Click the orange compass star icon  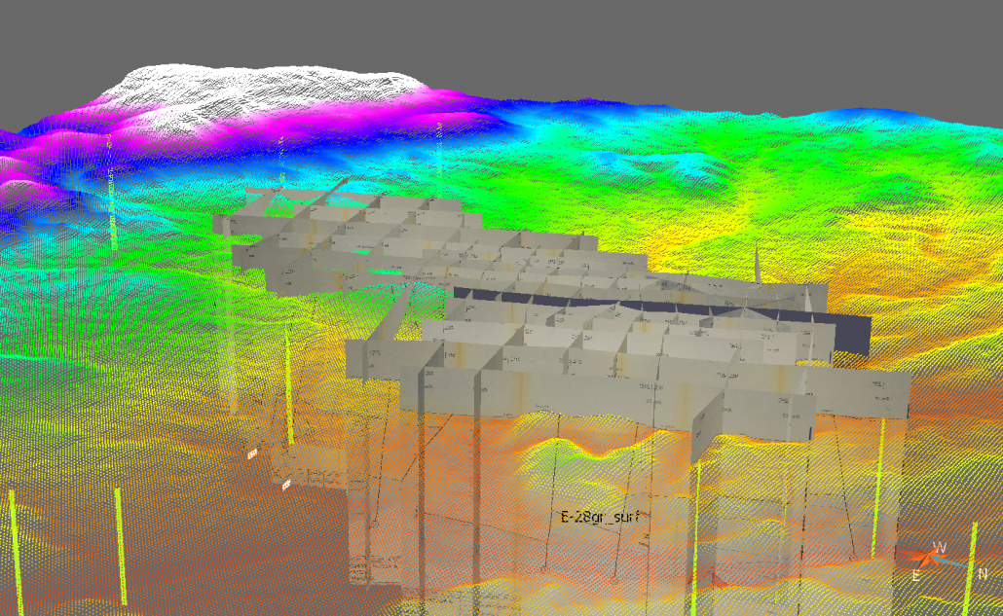pyautogui.click(x=925, y=559)
